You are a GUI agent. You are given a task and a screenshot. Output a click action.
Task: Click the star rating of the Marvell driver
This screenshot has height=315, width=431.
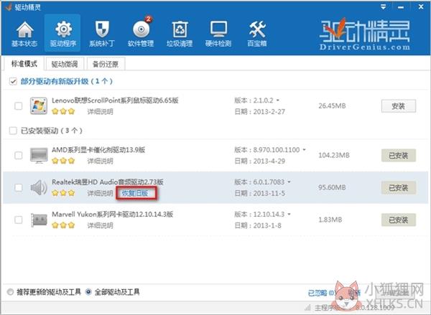(x=63, y=225)
